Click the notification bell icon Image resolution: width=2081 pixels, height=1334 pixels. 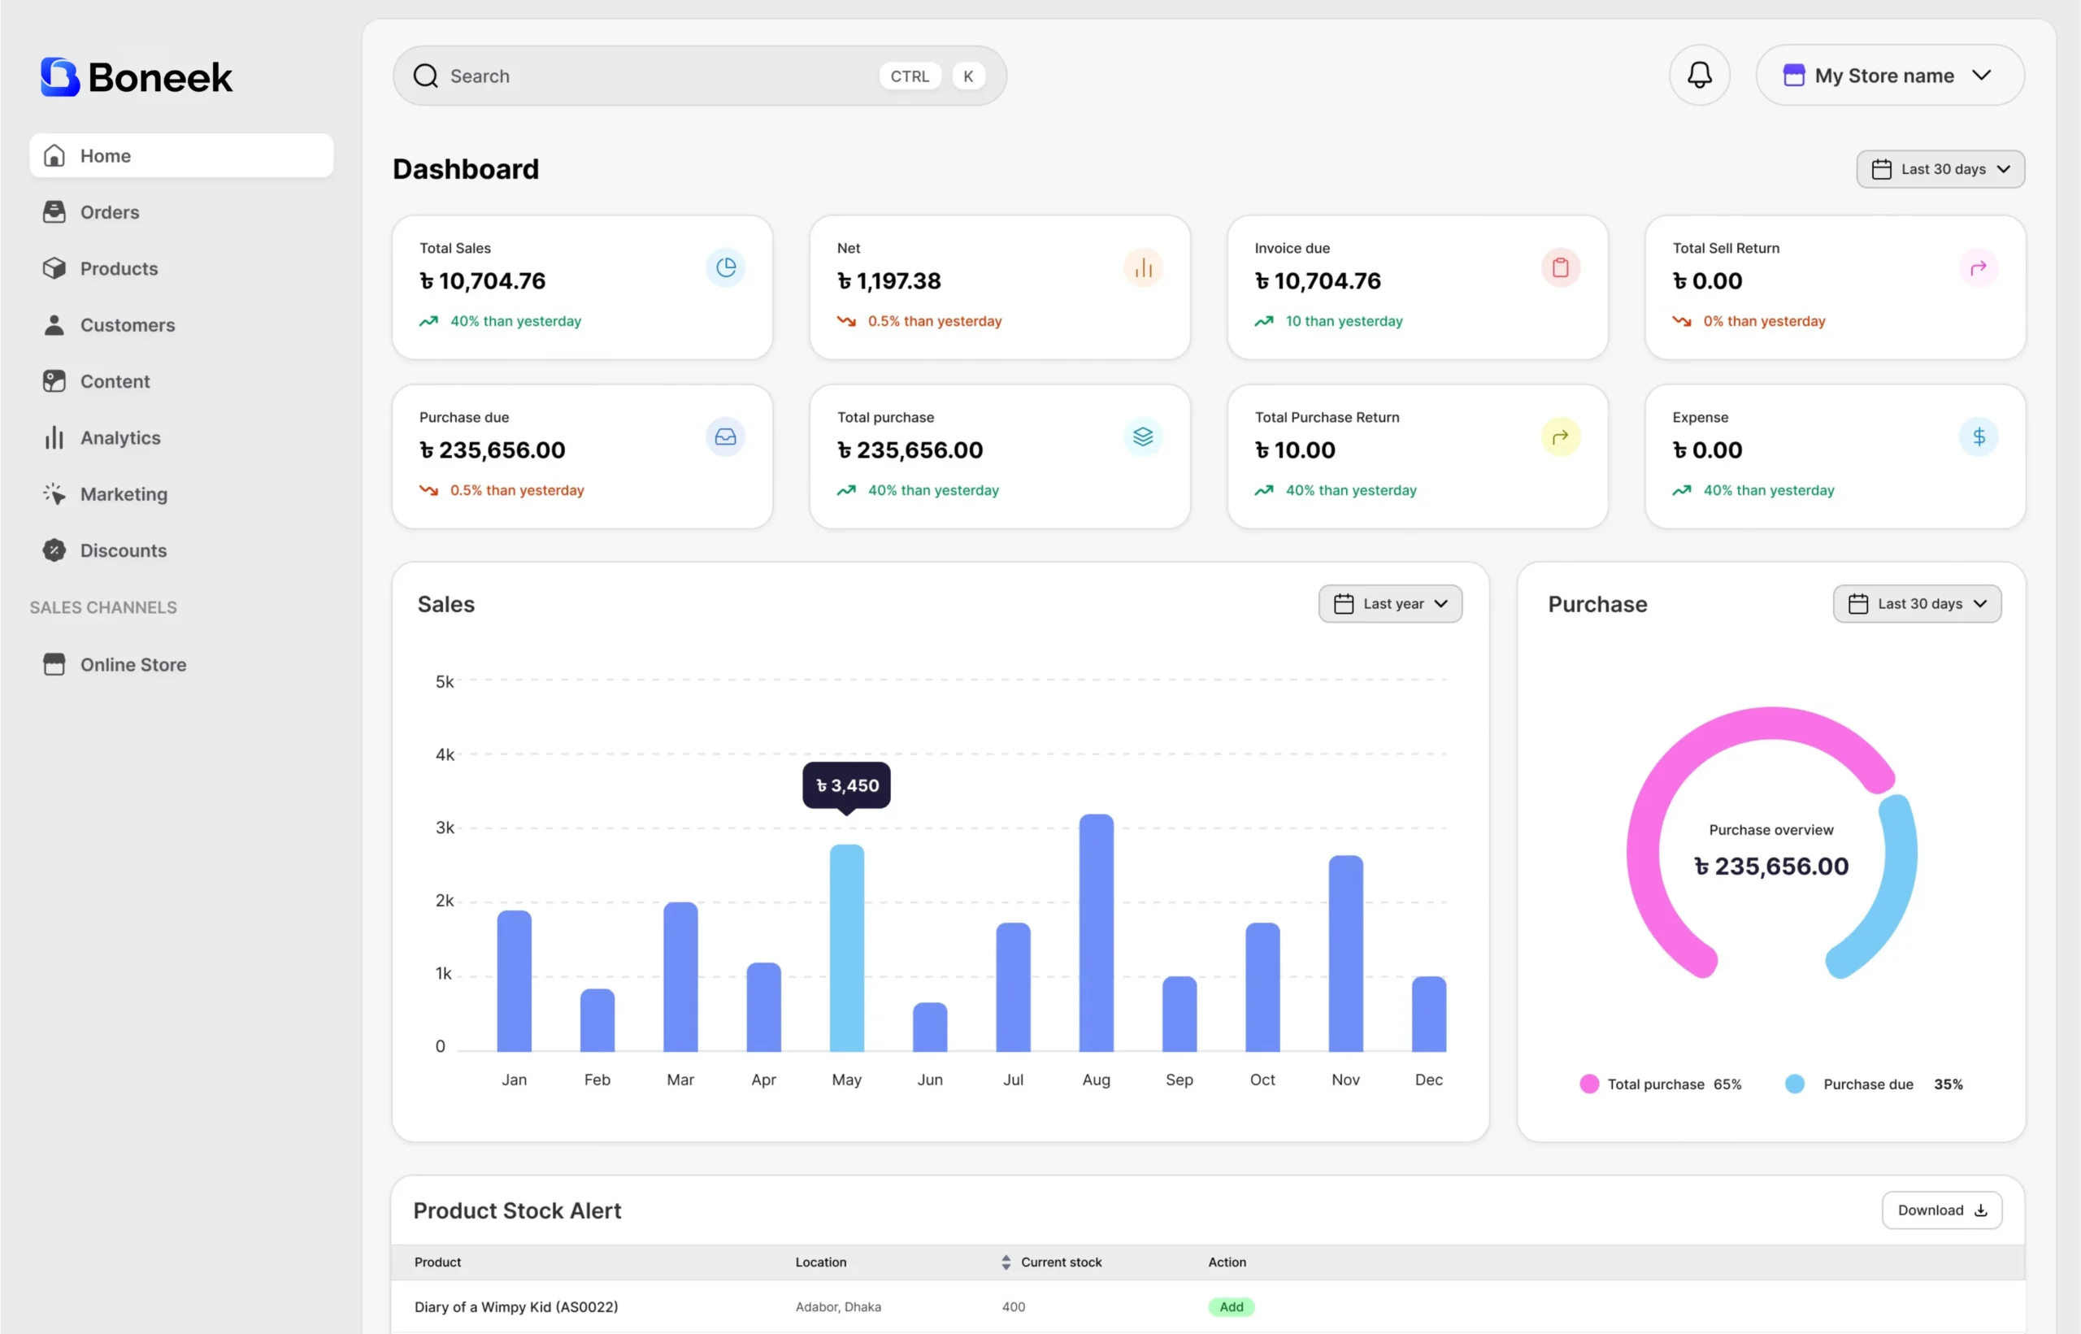pyautogui.click(x=1699, y=76)
